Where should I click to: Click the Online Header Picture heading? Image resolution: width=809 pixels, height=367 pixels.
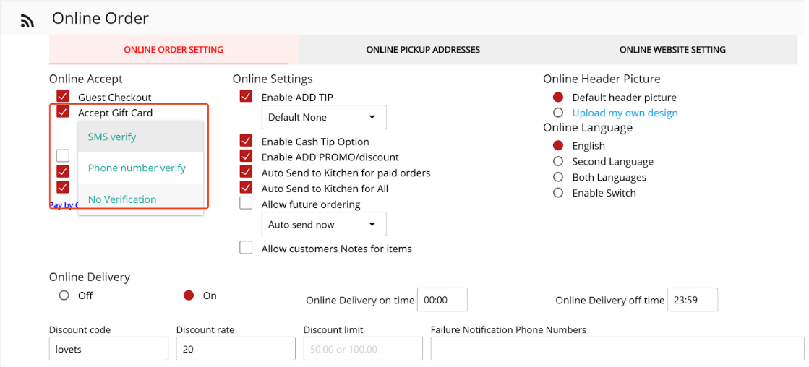pyautogui.click(x=602, y=79)
